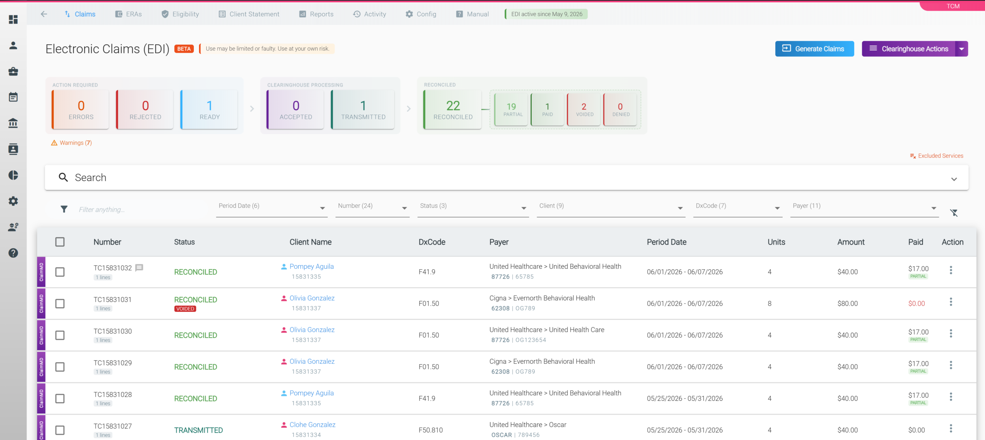Click the Config gear icon in top bar
The image size is (985, 440).
[x=409, y=14]
